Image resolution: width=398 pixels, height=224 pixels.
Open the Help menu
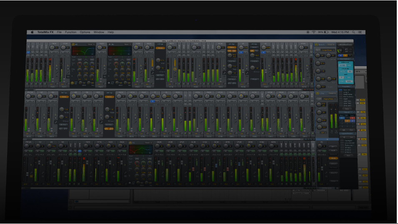(x=111, y=32)
